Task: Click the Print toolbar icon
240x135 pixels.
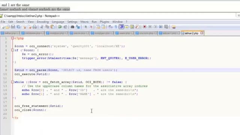Action: coord(35,27)
